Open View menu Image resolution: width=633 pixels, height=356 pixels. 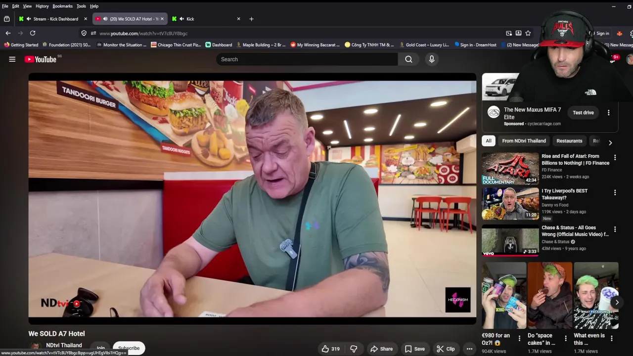(x=27, y=6)
